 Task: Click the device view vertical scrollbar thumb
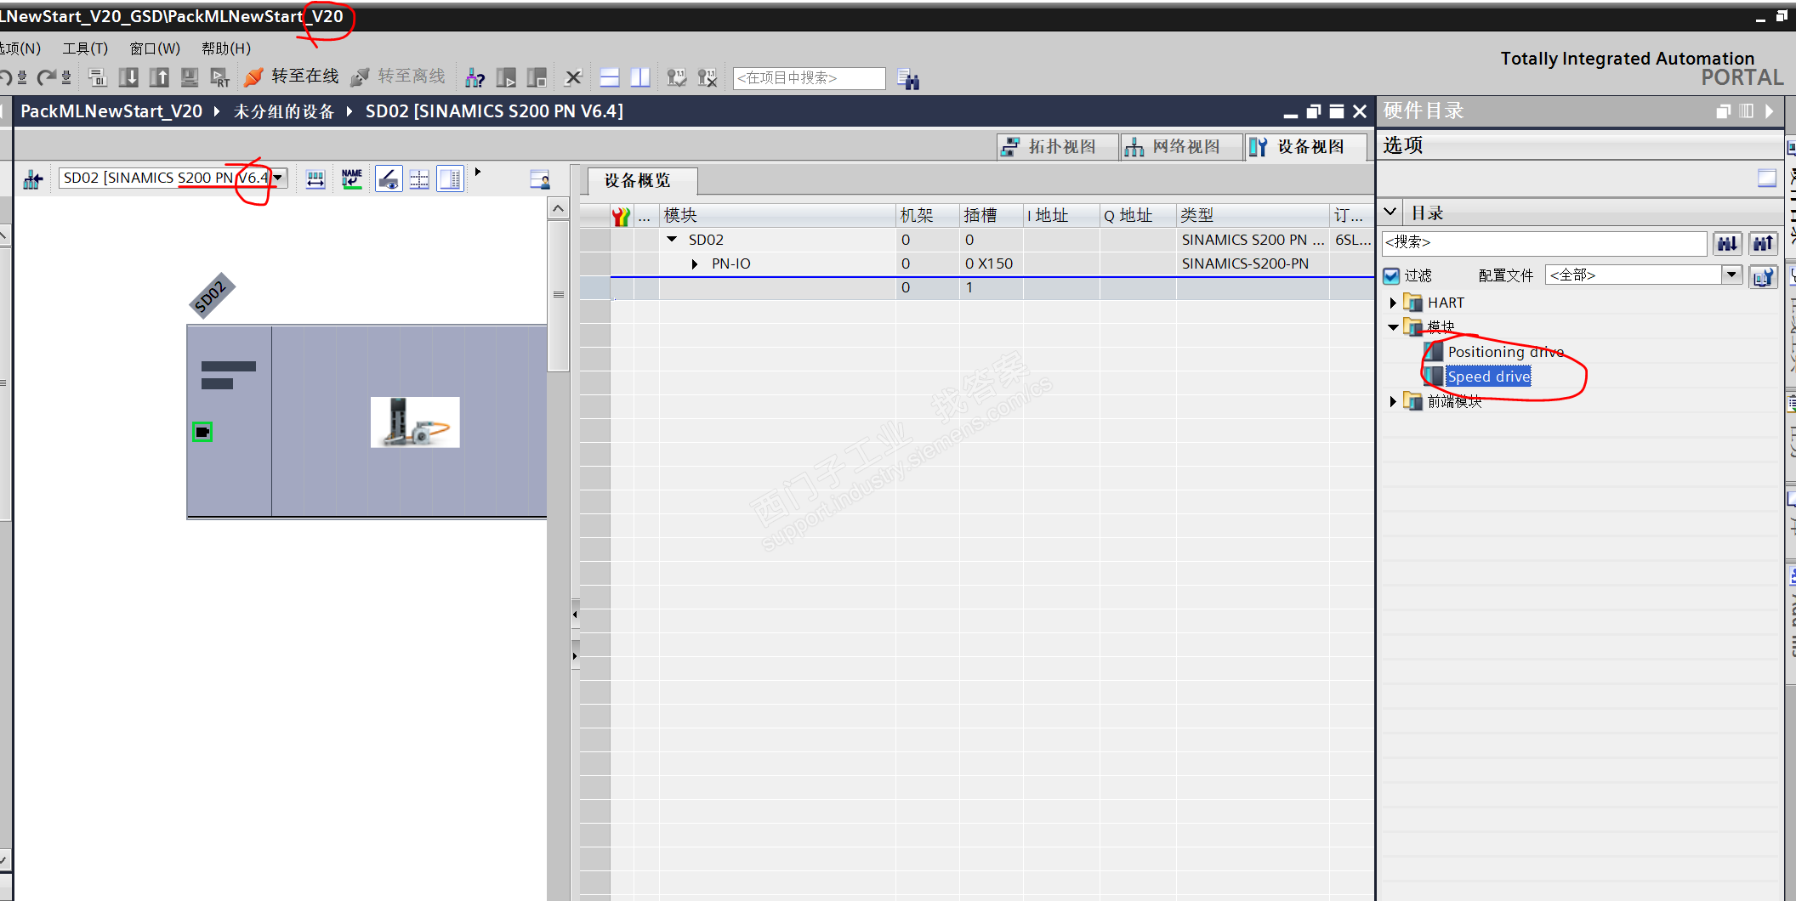pos(558,295)
